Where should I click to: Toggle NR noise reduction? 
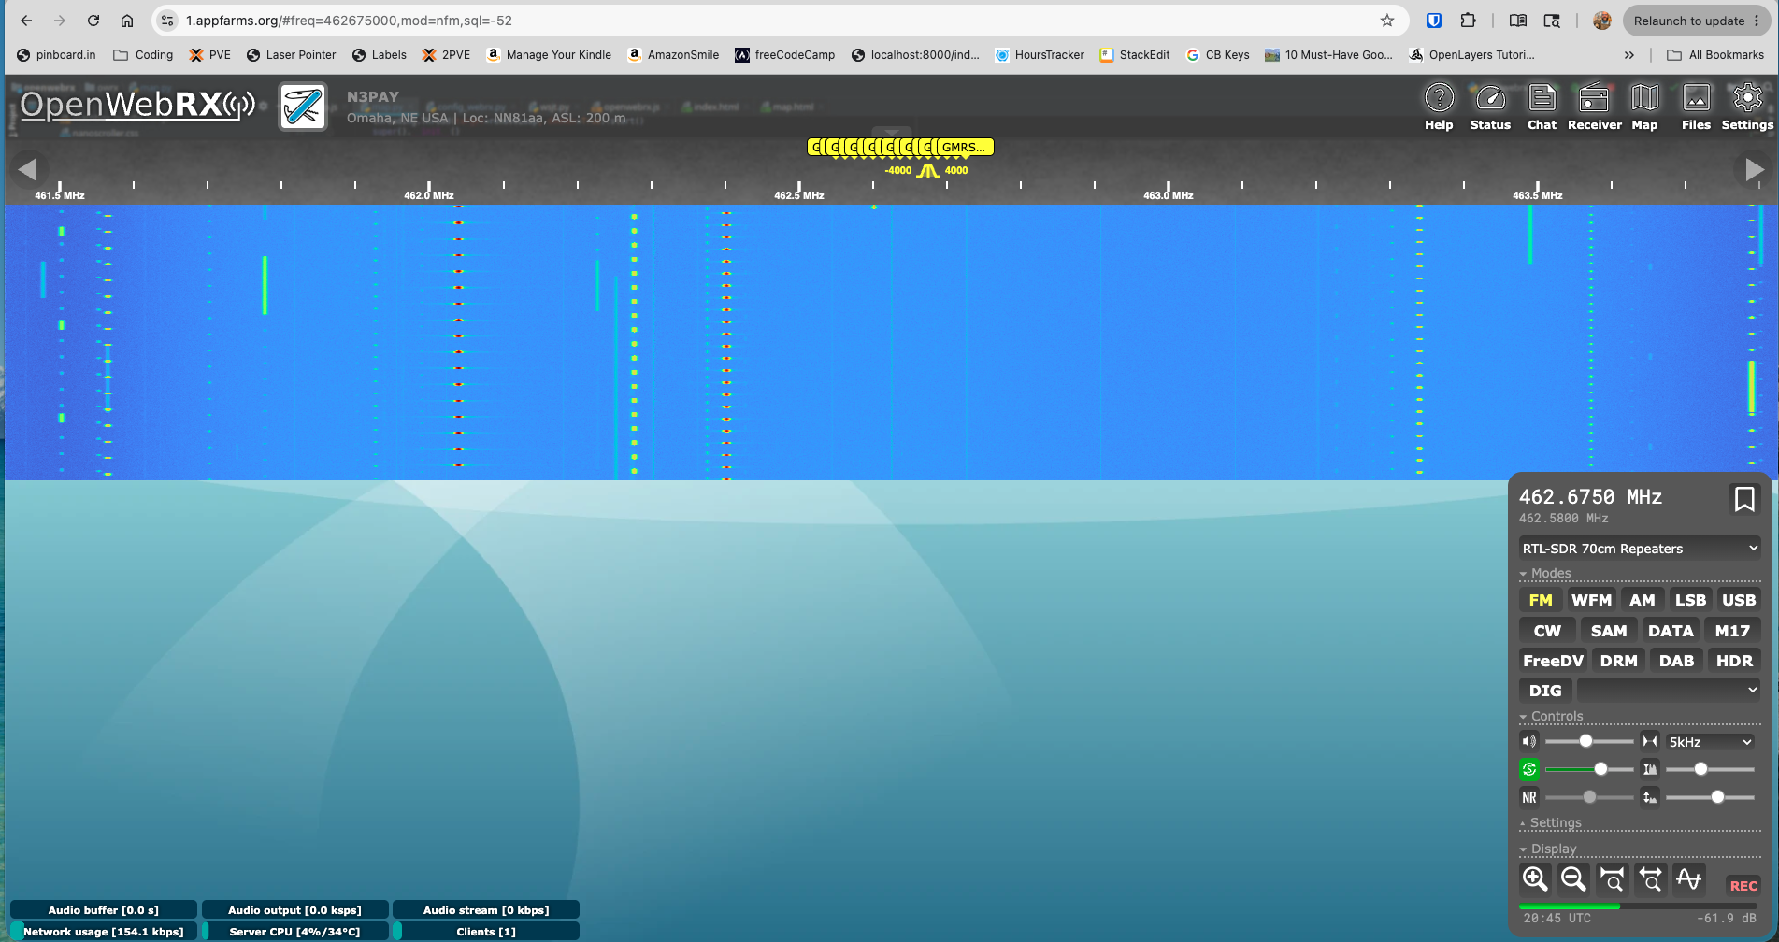click(x=1529, y=797)
